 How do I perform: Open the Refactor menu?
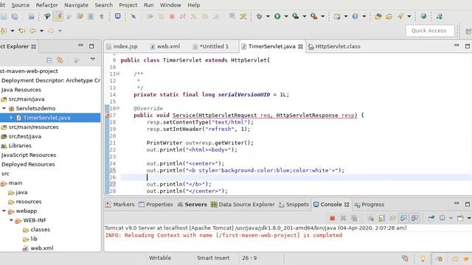coord(47,5)
